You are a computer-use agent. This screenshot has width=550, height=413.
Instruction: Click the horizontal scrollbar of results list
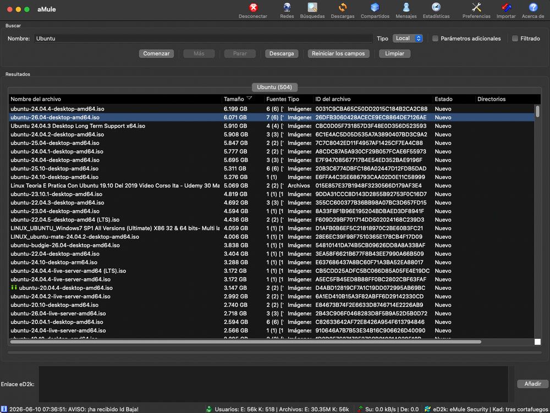point(245,342)
